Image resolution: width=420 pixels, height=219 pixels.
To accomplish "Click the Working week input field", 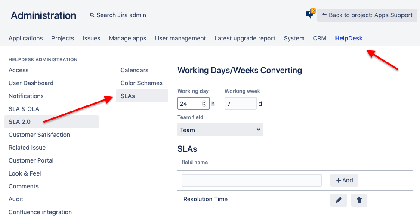I will coord(240,104).
